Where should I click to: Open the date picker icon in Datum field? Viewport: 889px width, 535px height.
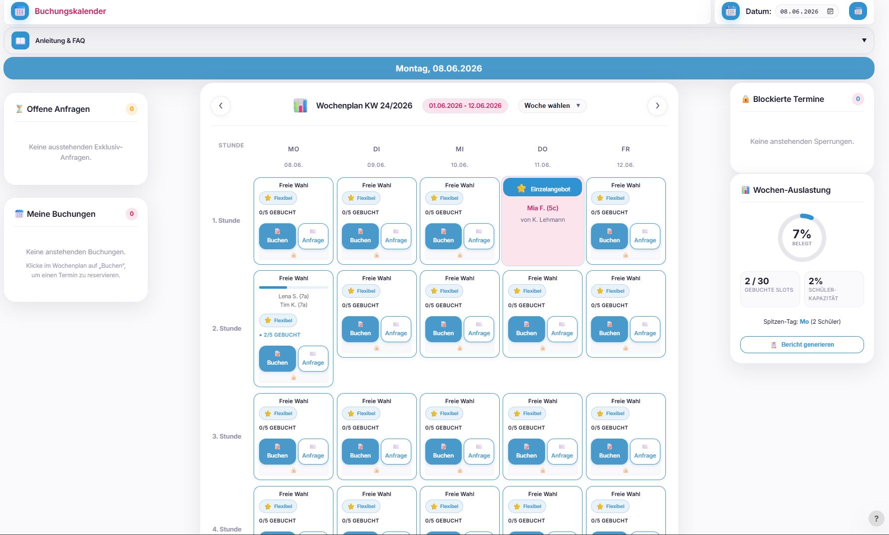click(830, 11)
